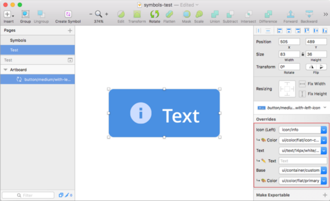Toggle Fix Height resizing
The width and height of the screenshot is (330, 201).
(302, 94)
